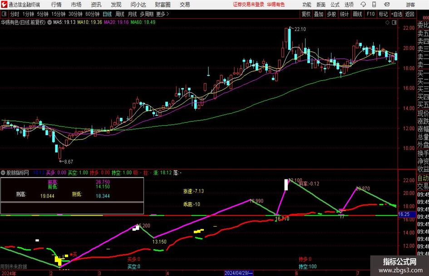Click the 用到未来数据 notice text
This screenshot has height=276, width=429.
(x=14, y=266)
